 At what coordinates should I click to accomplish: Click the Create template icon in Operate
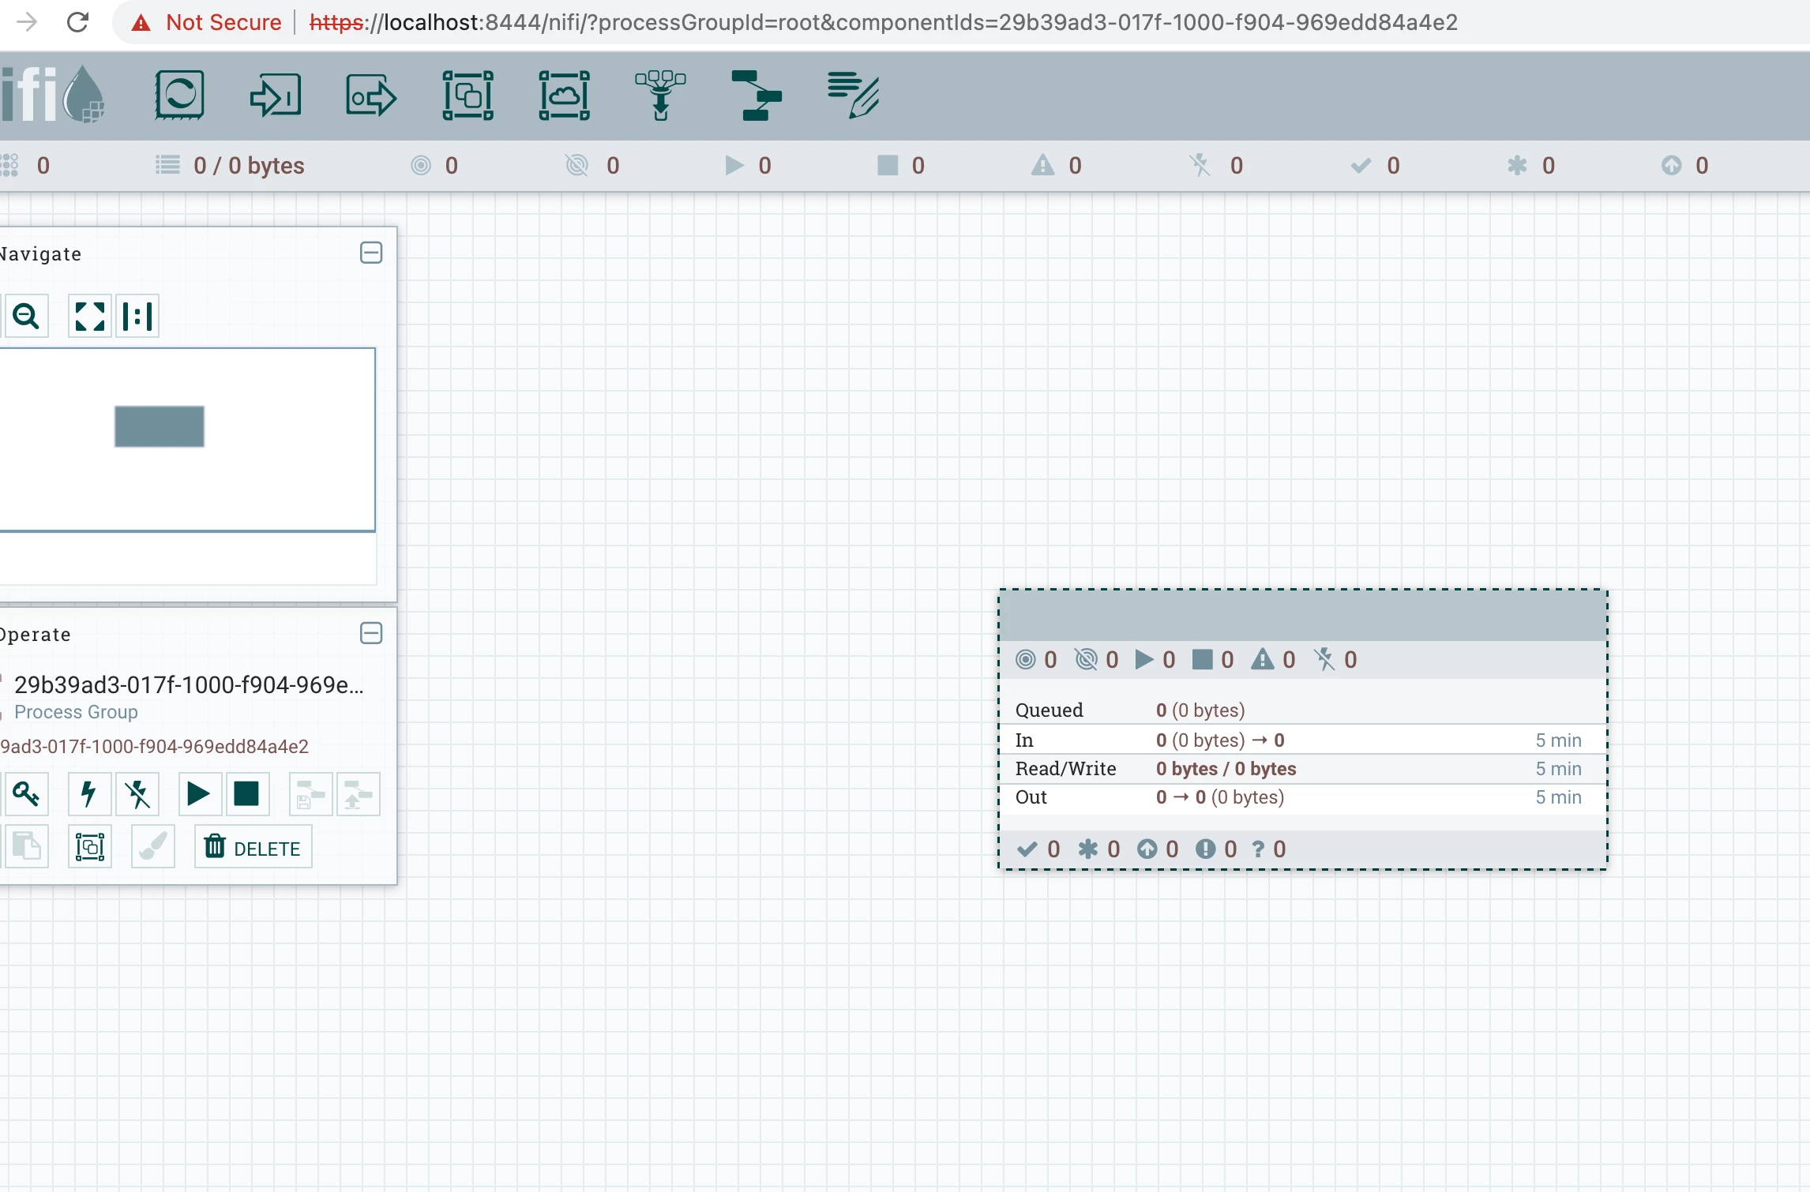pyautogui.click(x=310, y=794)
